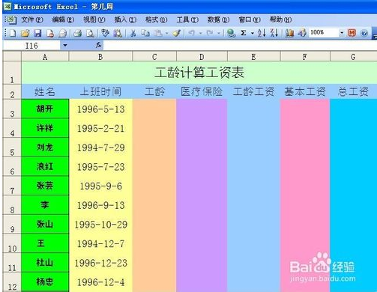377x292 pixels.
Task: Select header cell 工龄工资
Action: click(x=253, y=91)
